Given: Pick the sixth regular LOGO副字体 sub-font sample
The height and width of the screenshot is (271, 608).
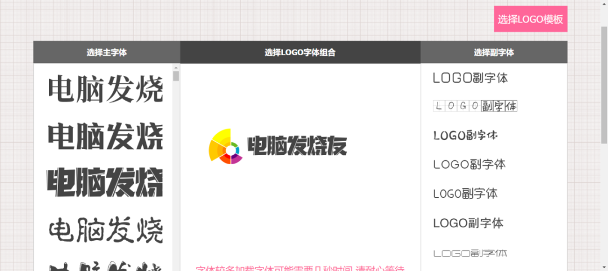Looking at the screenshot, I should pos(468,223).
